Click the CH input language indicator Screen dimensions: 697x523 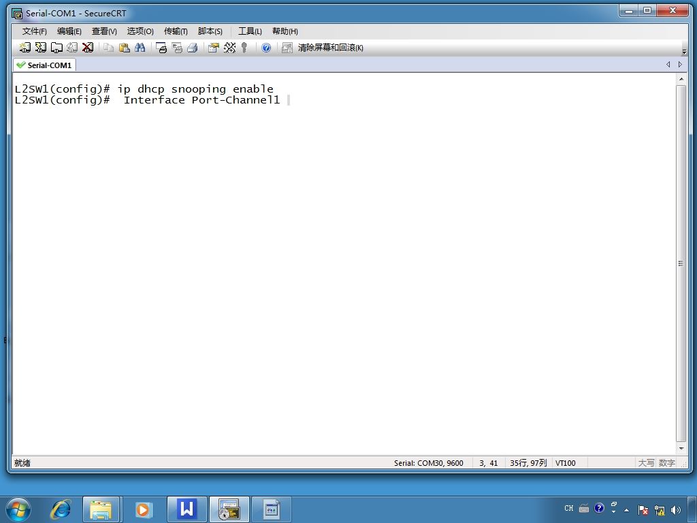point(569,508)
